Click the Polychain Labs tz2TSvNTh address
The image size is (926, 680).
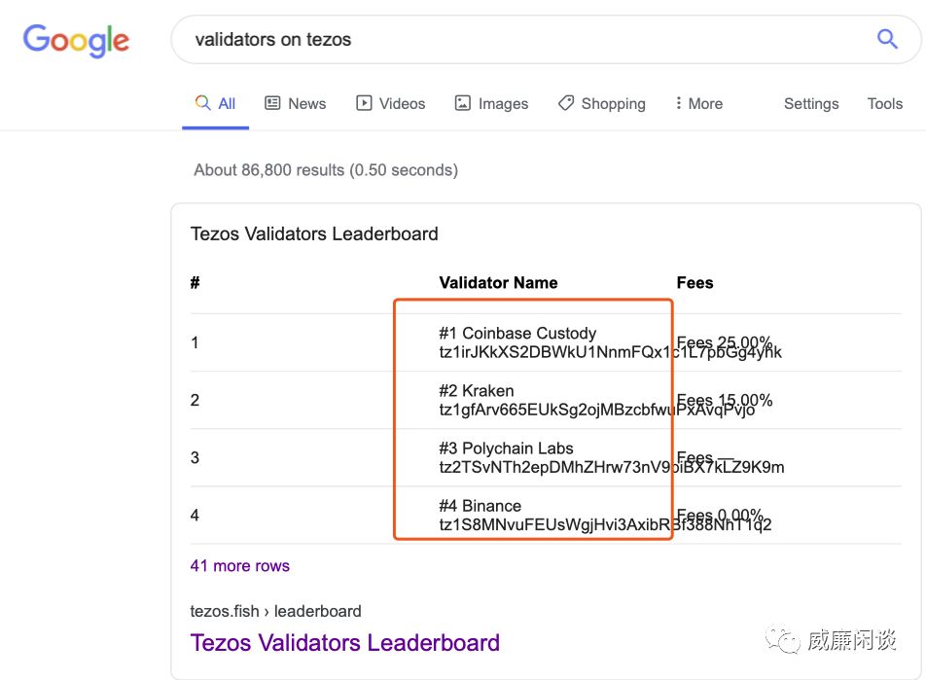pyautogui.click(x=612, y=467)
